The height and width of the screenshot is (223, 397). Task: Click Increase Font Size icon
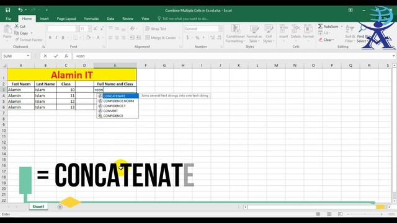coord(96,29)
